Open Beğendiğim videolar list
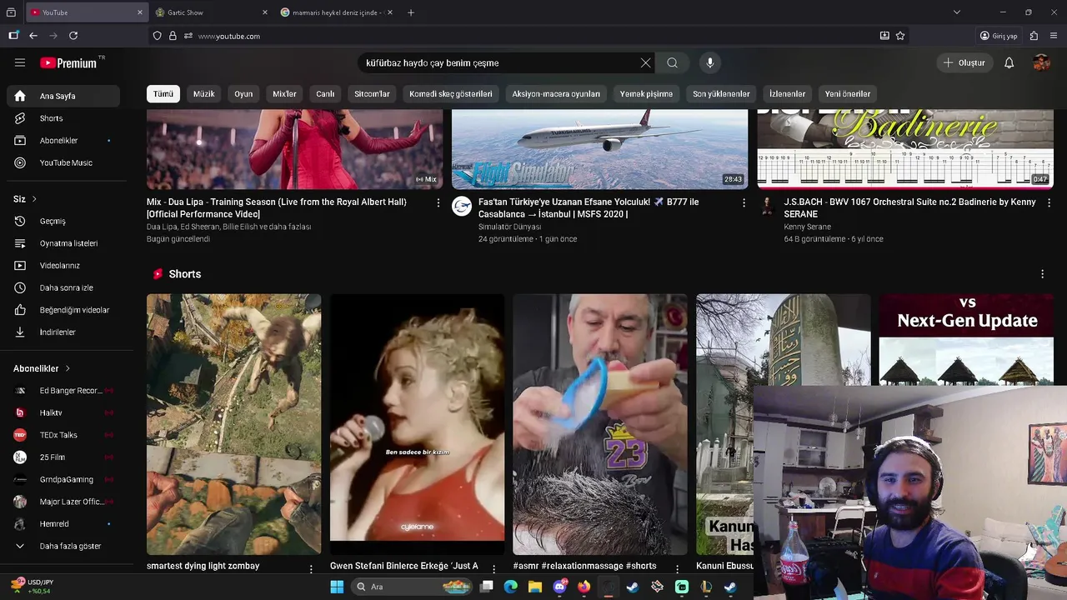 63,310
